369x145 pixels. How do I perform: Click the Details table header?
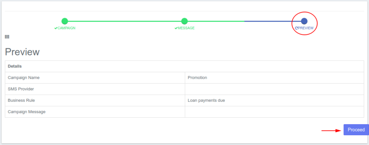[15, 67]
